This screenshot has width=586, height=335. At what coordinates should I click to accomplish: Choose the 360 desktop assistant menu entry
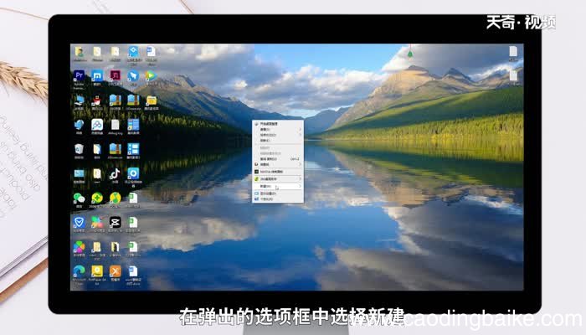tap(278, 179)
